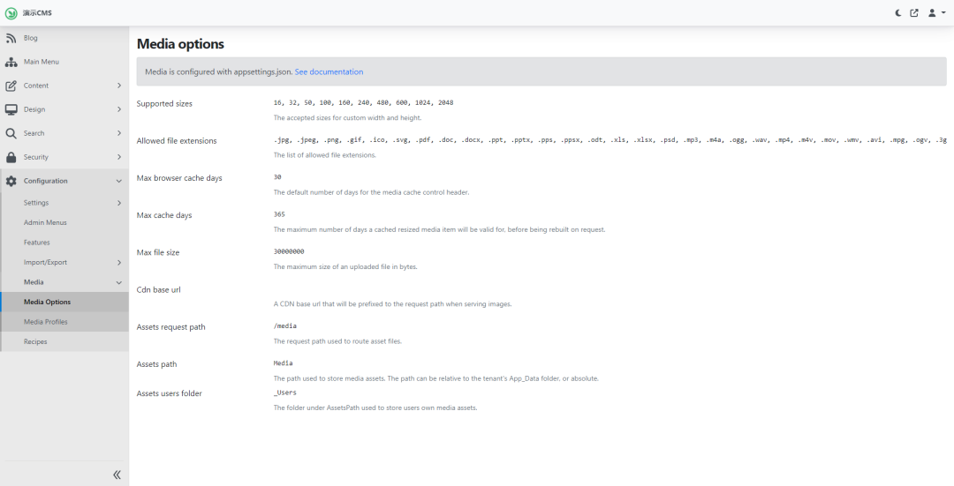
Task: Toggle dark mode moon icon
Action: pyautogui.click(x=898, y=12)
